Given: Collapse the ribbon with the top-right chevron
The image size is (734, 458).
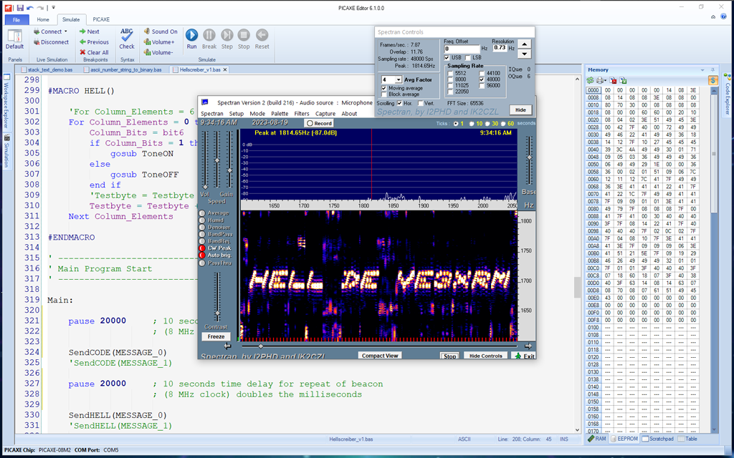Looking at the screenshot, I should coord(713,16).
